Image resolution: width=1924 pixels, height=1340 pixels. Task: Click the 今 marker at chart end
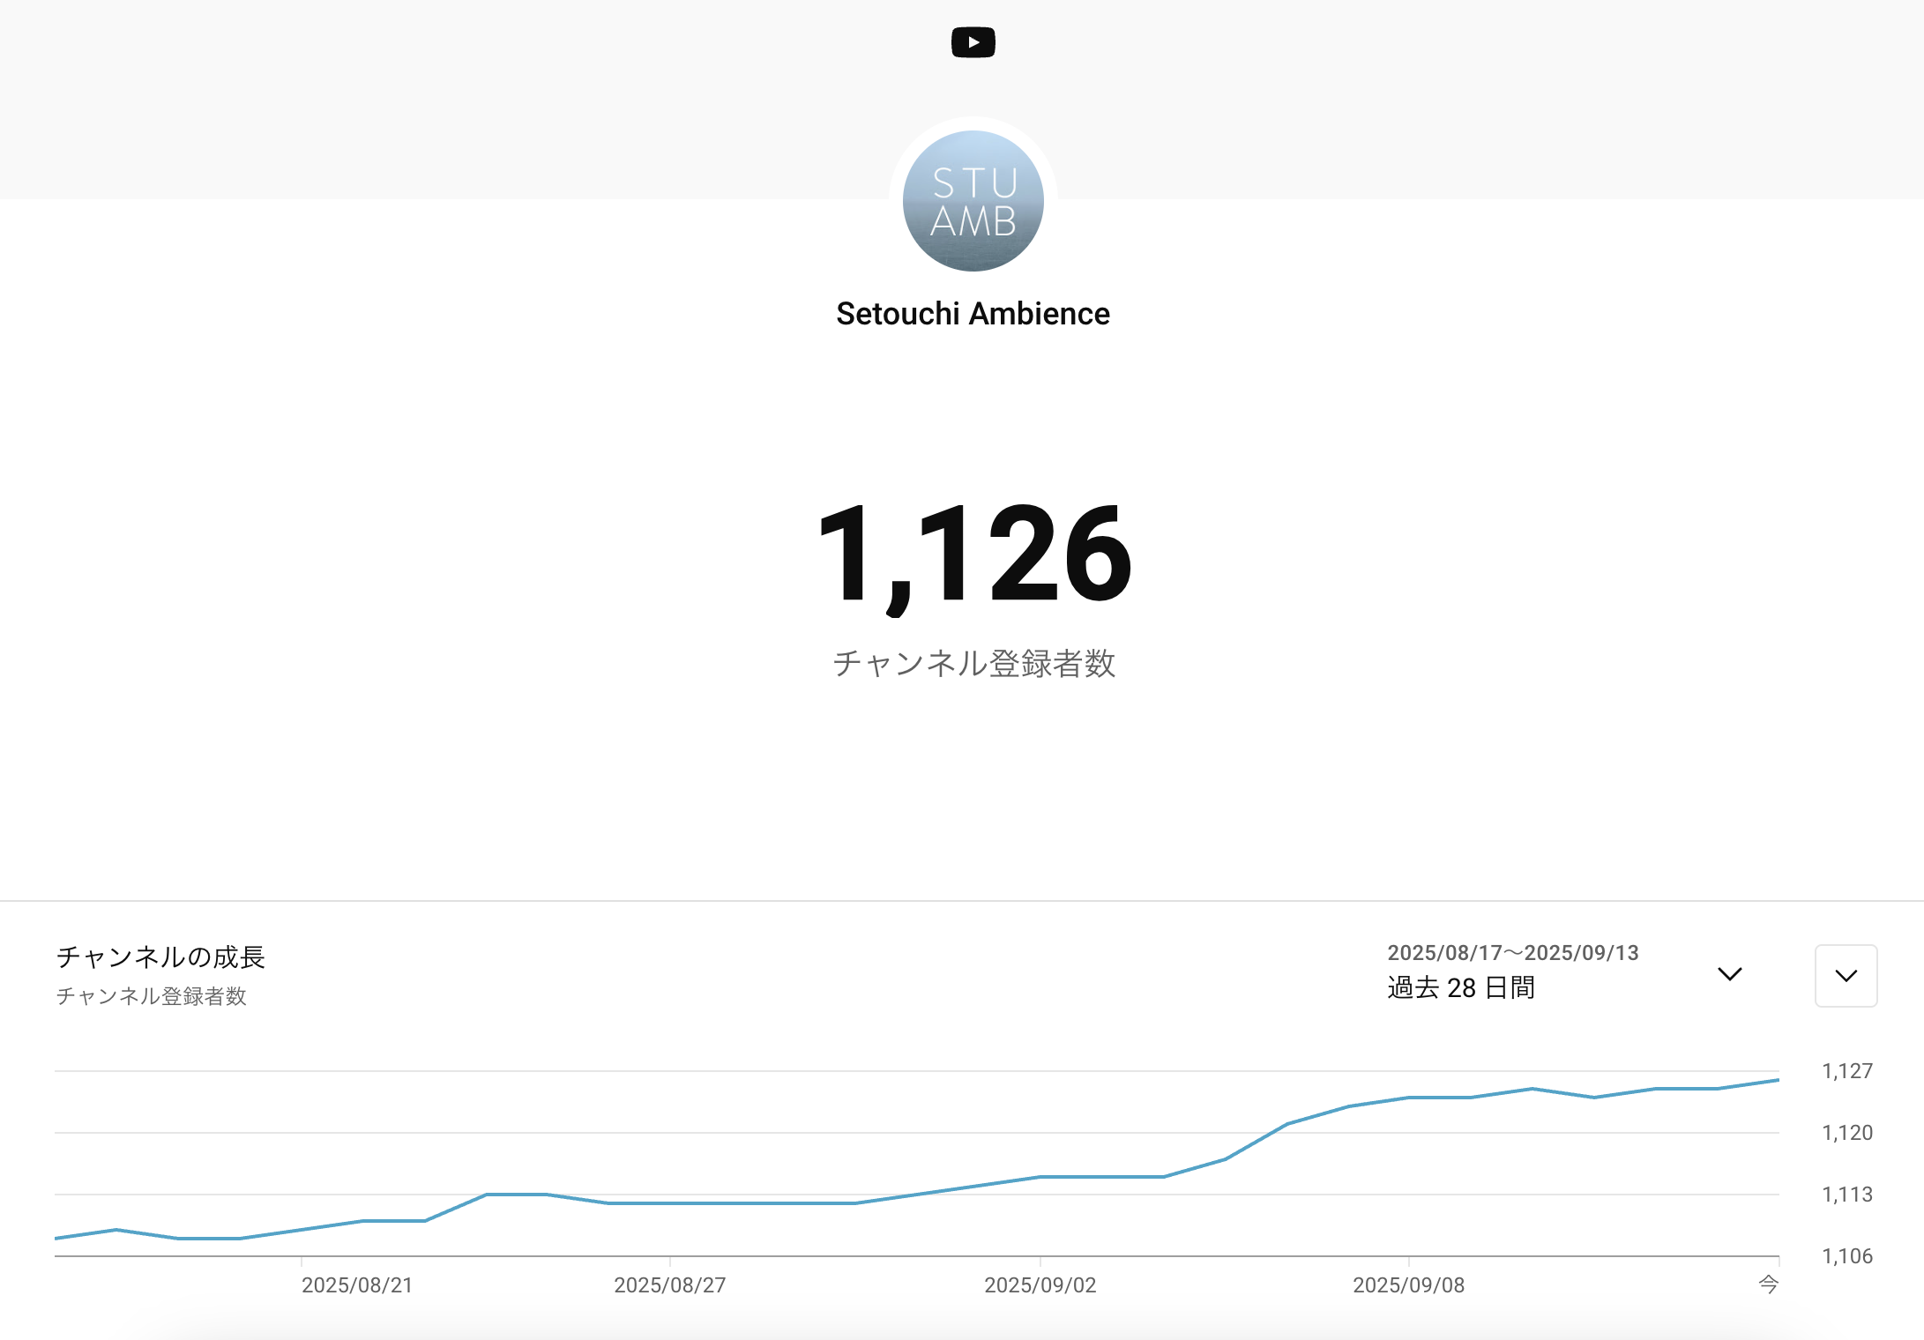coord(1768,1284)
